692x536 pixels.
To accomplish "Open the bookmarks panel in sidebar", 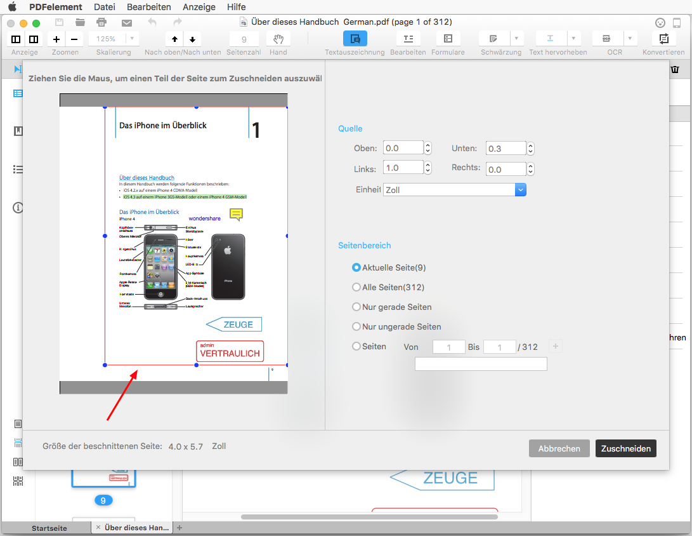I will click(18, 131).
